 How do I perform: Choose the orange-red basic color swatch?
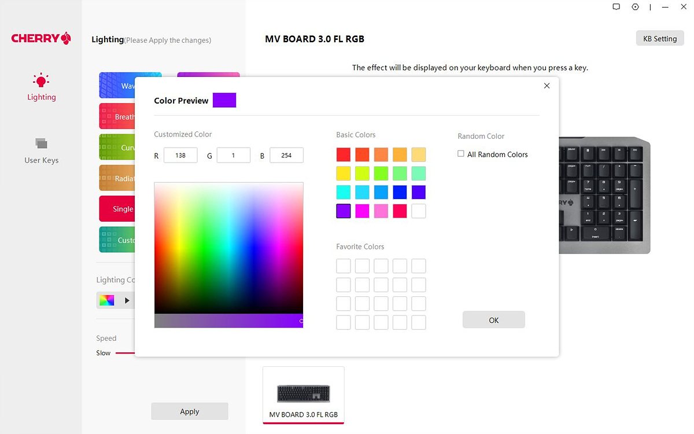(362, 155)
